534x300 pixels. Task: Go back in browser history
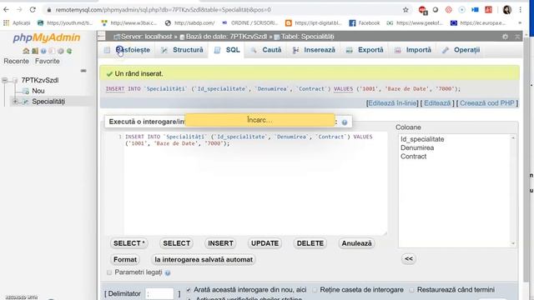click(6, 10)
